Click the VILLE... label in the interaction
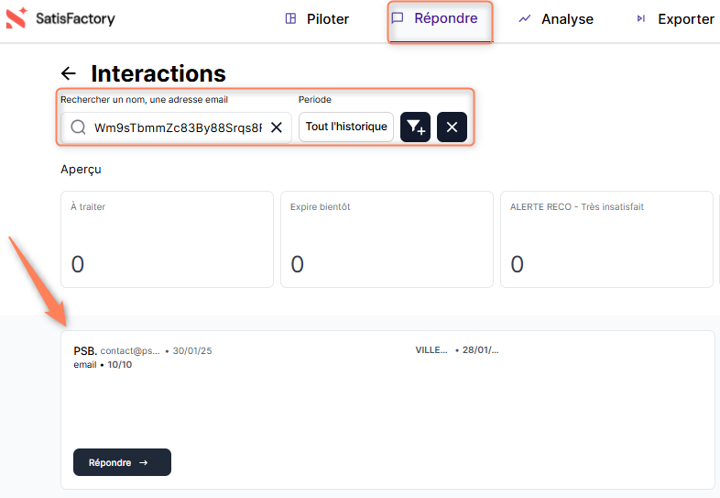This screenshot has width=720, height=498. click(431, 350)
